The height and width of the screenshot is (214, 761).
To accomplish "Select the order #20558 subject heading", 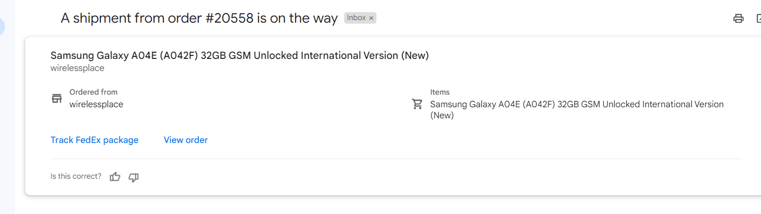I will point(199,19).
